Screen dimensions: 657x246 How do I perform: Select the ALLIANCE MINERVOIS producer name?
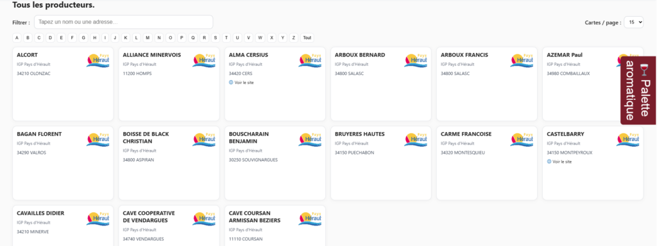[x=151, y=55]
